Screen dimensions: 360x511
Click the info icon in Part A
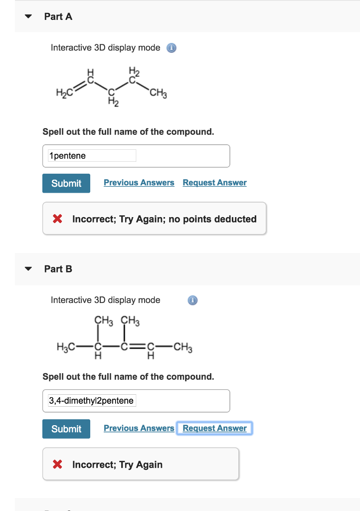click(171, 48)
